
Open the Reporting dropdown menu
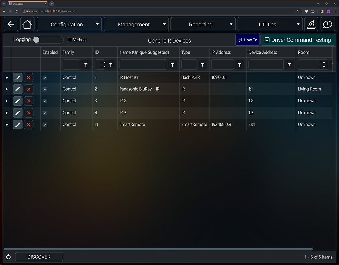[203, 24]
